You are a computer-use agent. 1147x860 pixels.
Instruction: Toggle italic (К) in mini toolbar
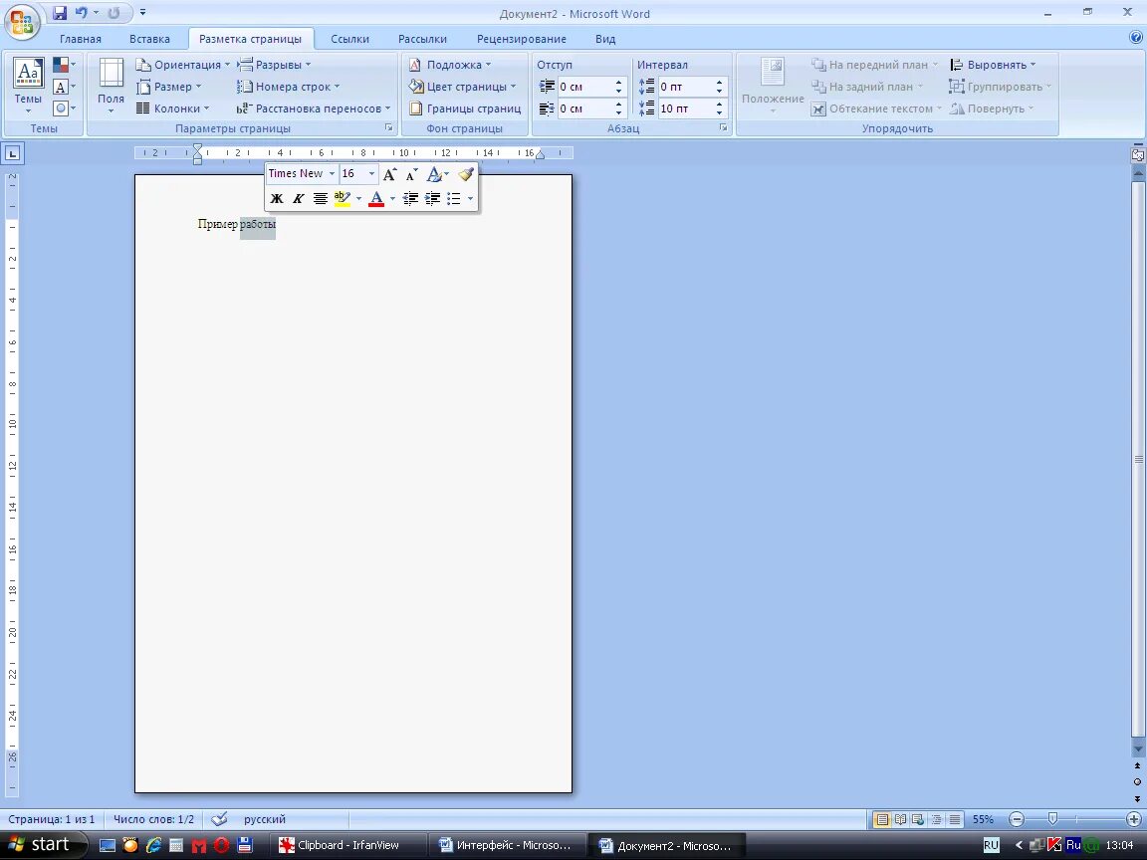point(298,198)
